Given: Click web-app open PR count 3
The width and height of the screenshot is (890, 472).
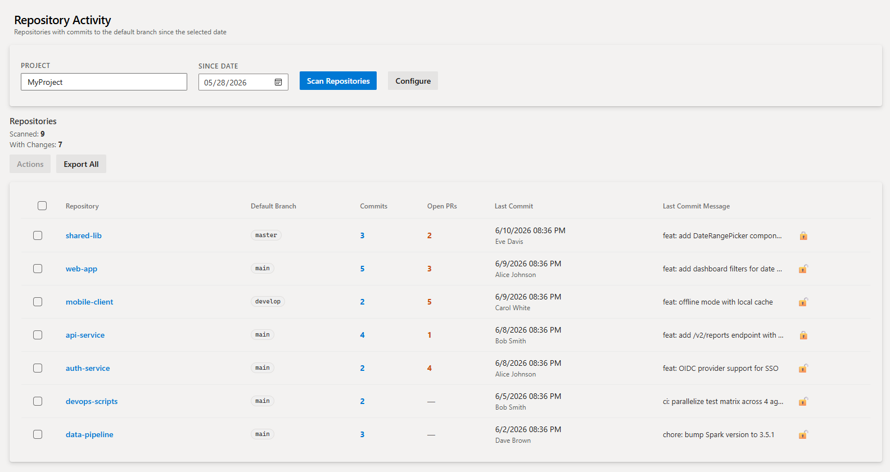Looking at the screenshot, I should coord(430,269).
